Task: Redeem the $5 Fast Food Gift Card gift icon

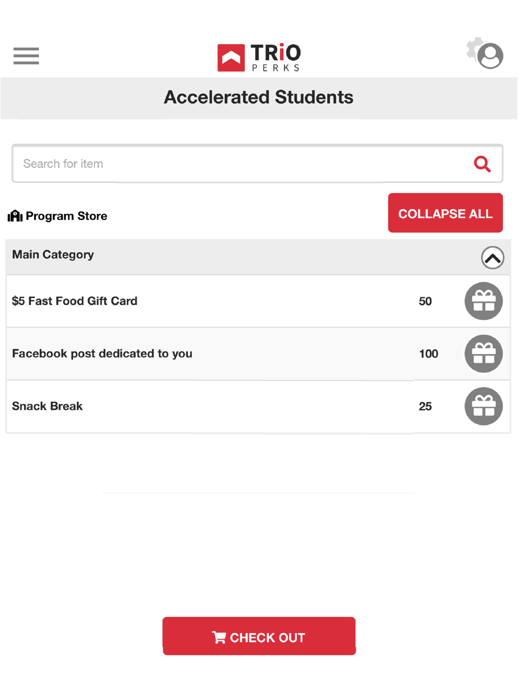Action: tap(483, 301)
